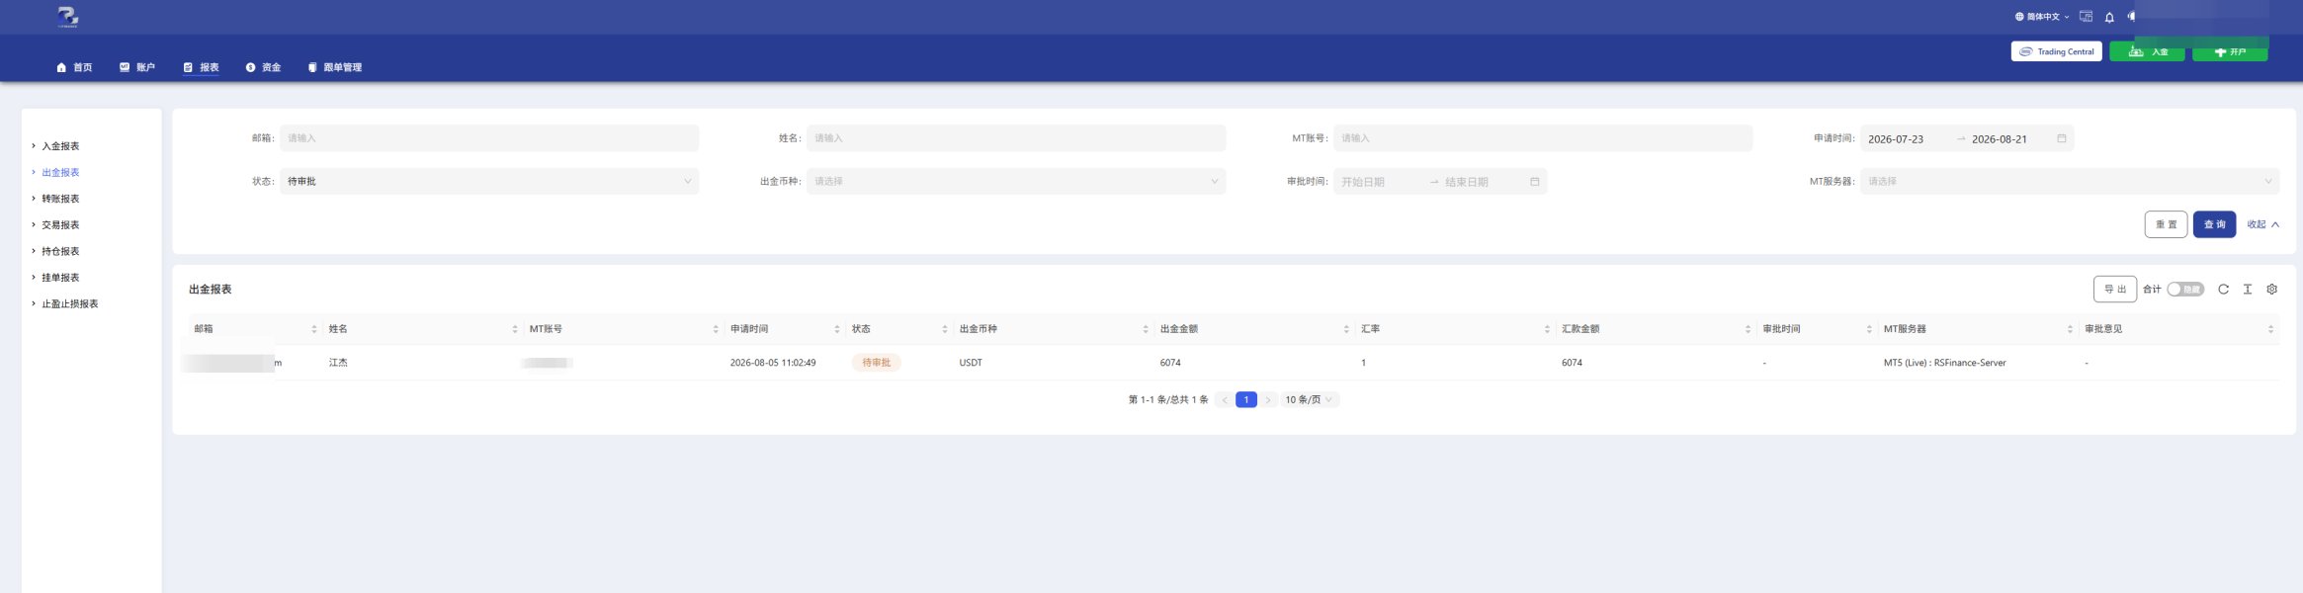This screenshot has height=593, width=2303.
Task: Click calendar icon in 审批时间 field
Action: 1534,182
